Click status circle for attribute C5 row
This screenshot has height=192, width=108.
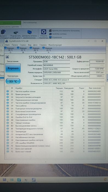[x=8, y=137]
